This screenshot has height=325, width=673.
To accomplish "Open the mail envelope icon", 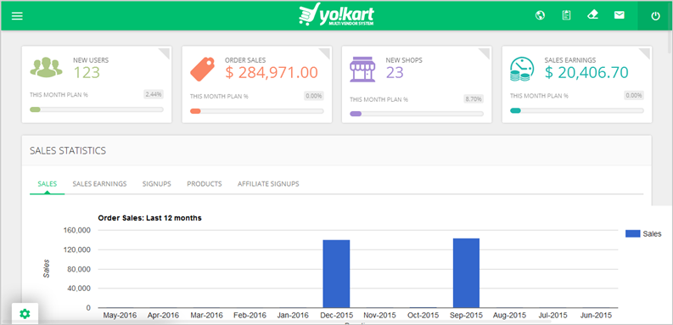I will [x=619, y=15].
